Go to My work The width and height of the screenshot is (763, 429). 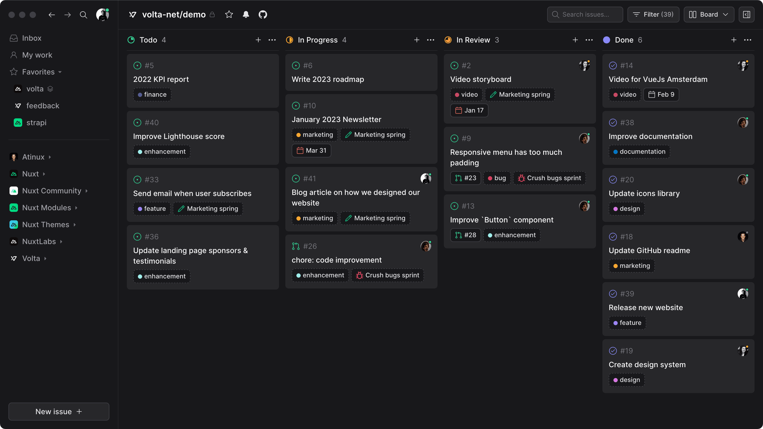click(37, 55)
